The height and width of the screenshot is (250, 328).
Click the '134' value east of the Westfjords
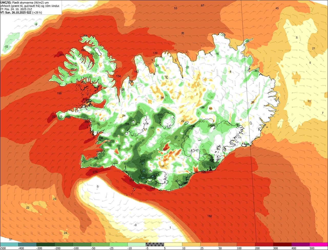pyautogui.click(x=118, y=76)
